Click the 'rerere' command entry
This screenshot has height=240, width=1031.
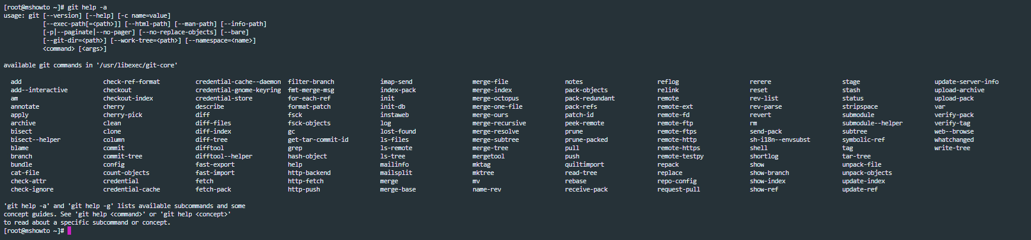click(760, 82)
